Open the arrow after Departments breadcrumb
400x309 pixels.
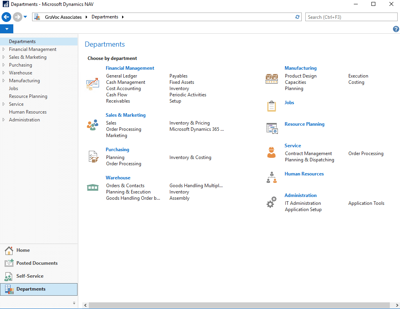click(123, 17)
